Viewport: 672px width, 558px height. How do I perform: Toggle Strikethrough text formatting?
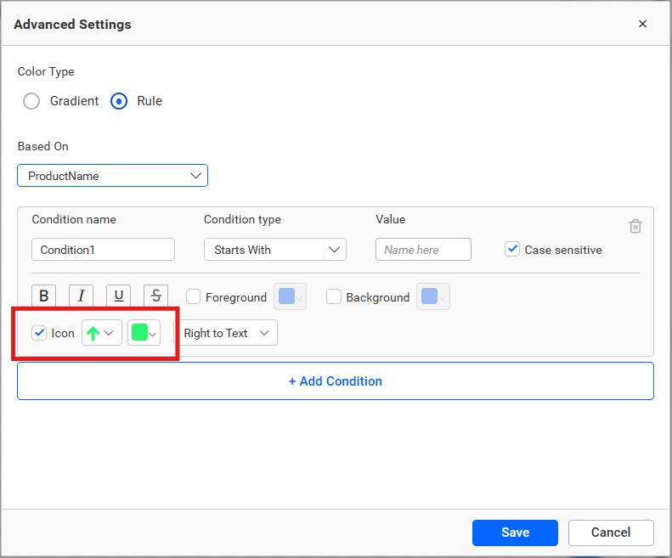tap(156, 296)
